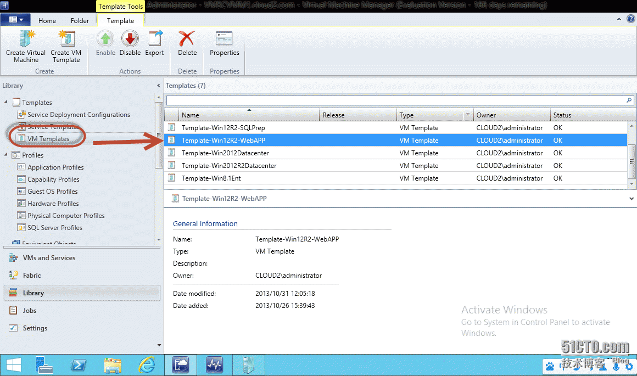The width and height of the screenshot is (637, 376).
Task: Switch to Fabric workspace
Action: tap(82, 276)
